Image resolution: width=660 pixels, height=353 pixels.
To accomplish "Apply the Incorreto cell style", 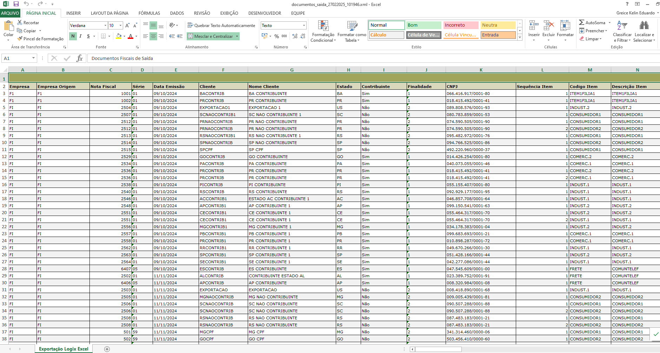I will tap(461, 25).
